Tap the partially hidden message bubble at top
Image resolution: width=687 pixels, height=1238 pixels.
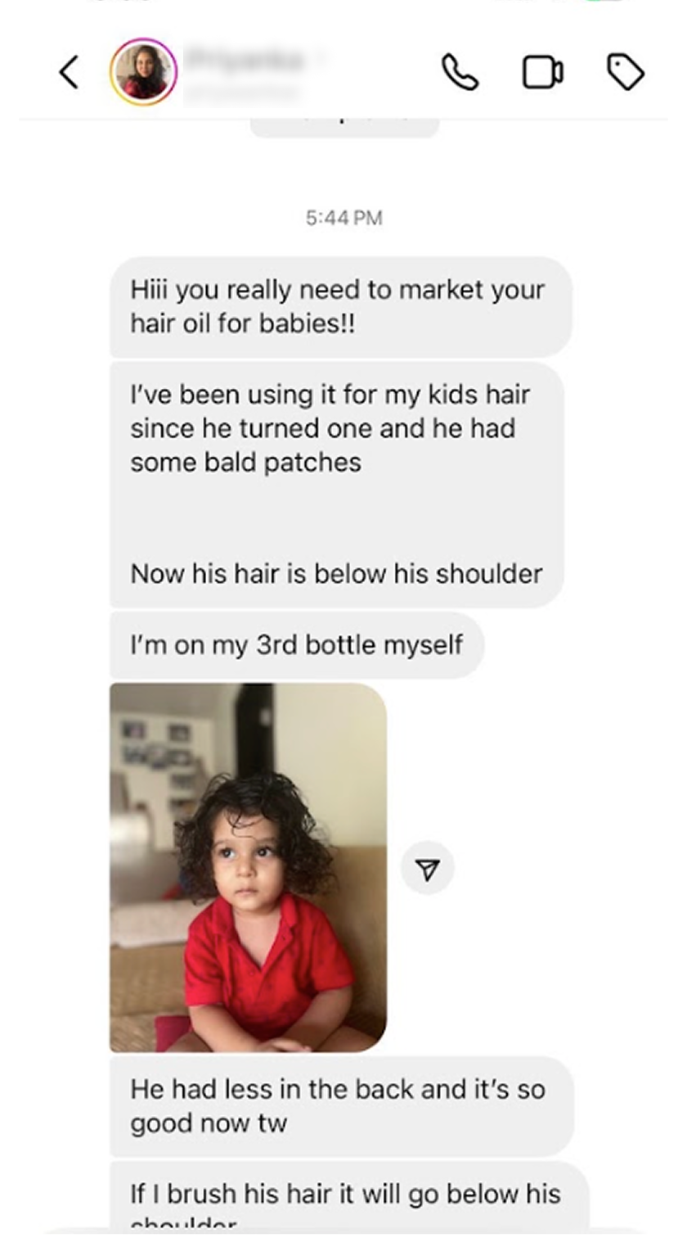[x=344, y=127]
